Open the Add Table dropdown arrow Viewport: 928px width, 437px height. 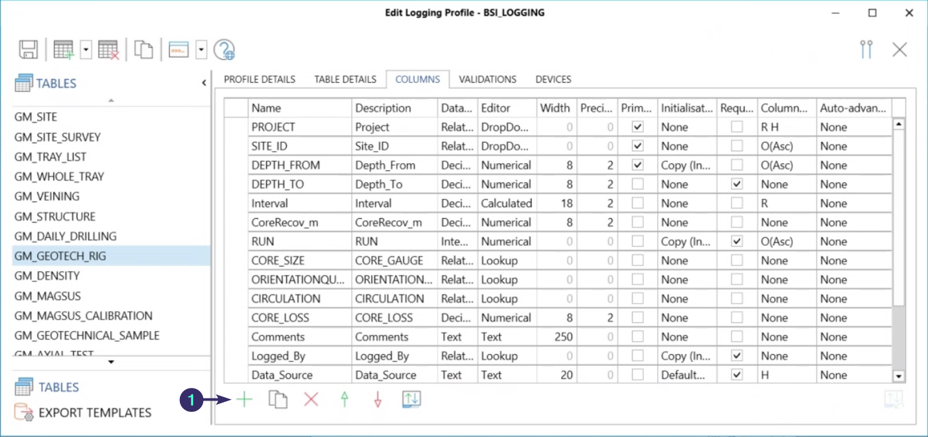(85, 49)
